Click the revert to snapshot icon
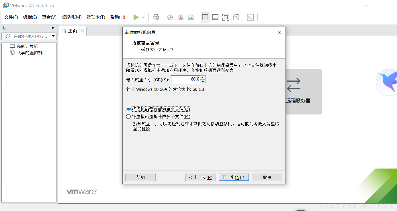The width and height of the screenshot is (397, 211). pos(180,17)
